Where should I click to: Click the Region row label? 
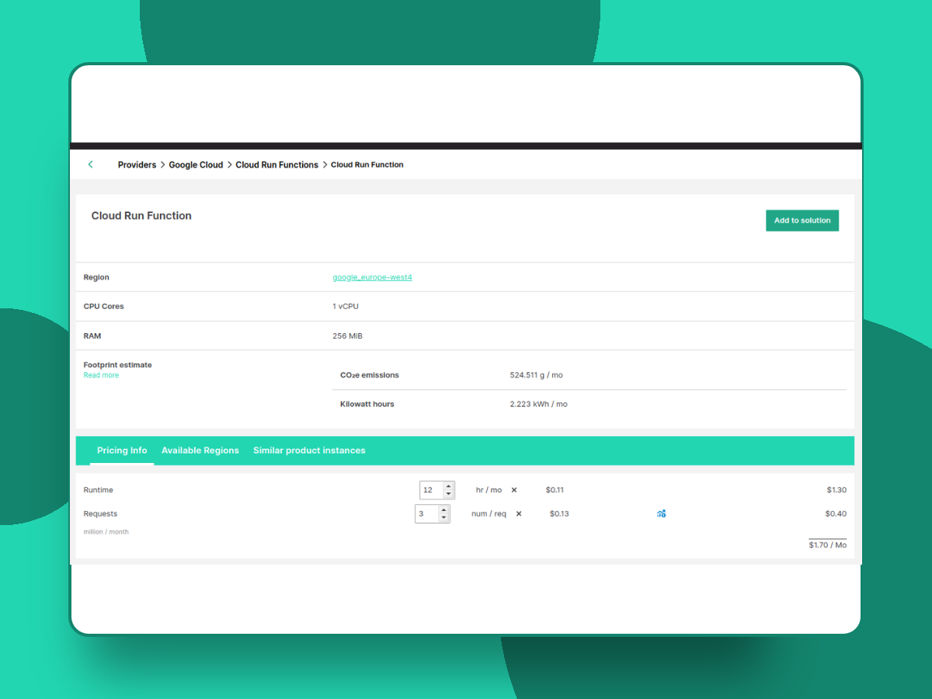[96, 277]
